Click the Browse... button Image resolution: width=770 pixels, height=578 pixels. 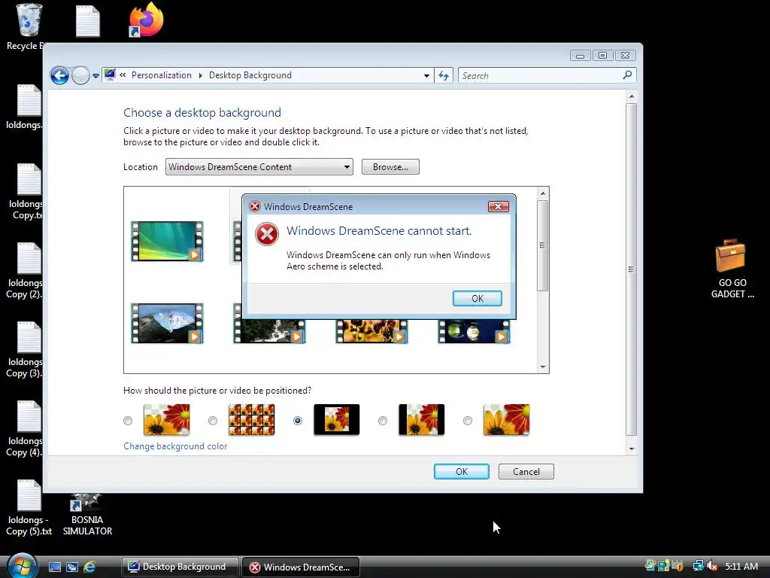pos(390,167)
